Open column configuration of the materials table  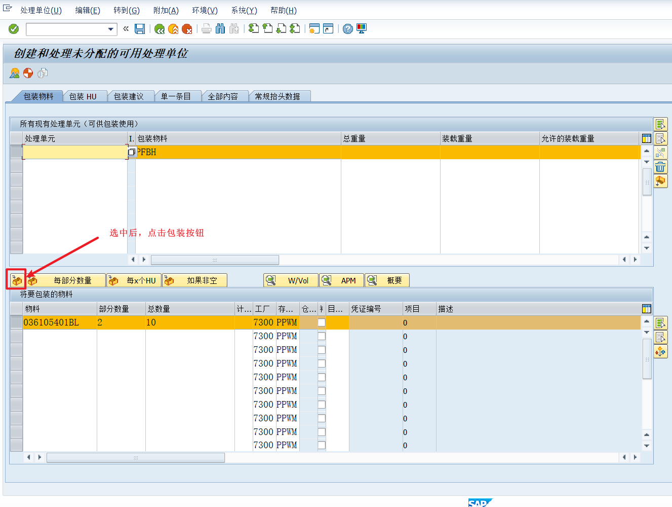pos(646,309)
